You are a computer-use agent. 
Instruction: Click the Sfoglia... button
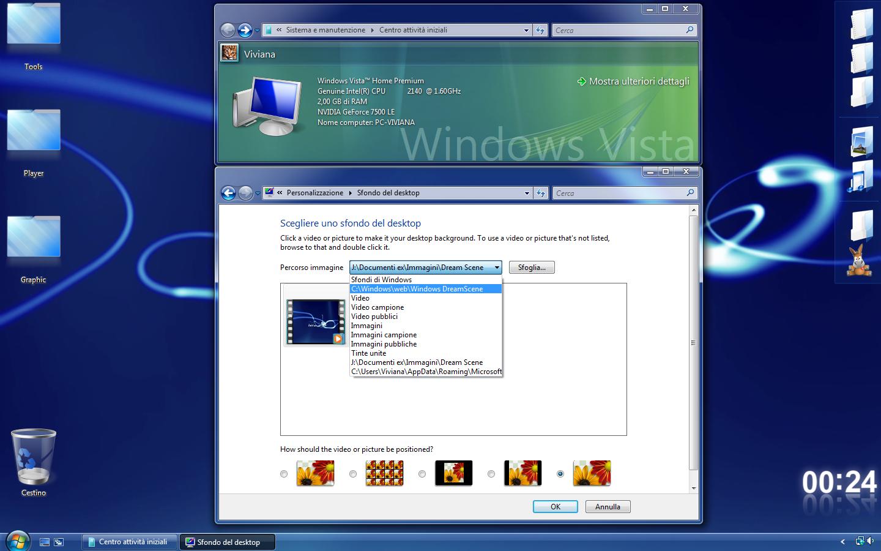(532, 268)
